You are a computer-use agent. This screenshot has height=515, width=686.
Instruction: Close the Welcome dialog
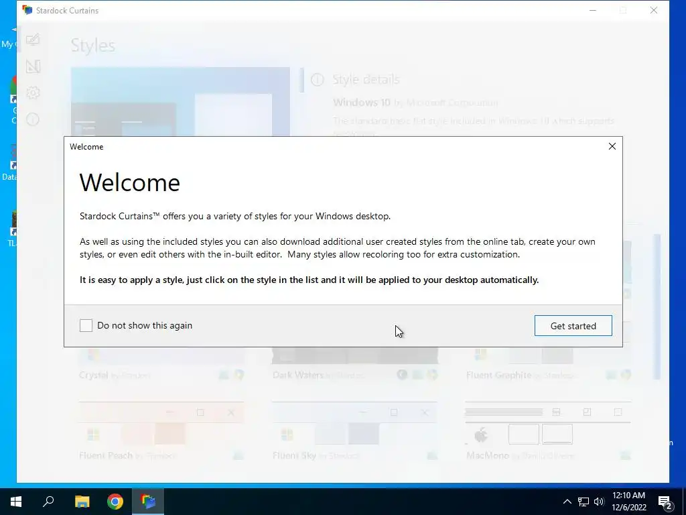(612, 146)
